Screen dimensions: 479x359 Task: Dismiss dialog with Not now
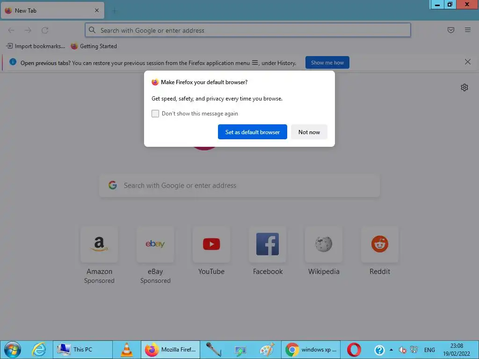[309, 132]
